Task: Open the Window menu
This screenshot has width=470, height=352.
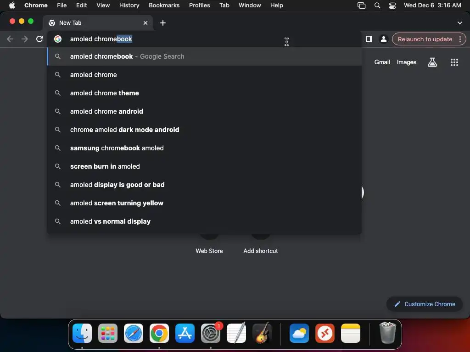Action: click(x=250, y=5)
